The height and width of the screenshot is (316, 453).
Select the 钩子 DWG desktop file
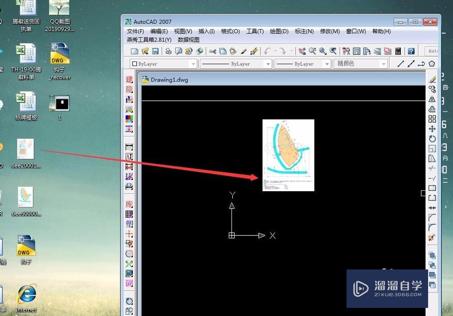tap(26, 250)
